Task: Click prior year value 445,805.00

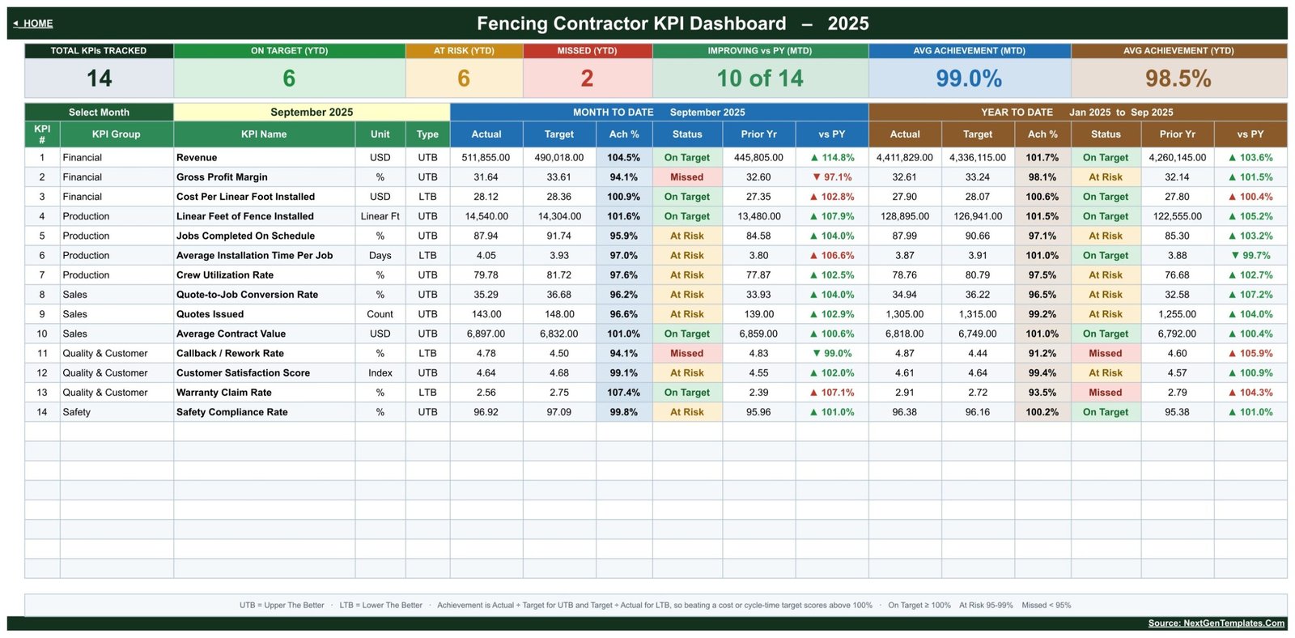Action: pyautogui.click(x=758, y=158)
